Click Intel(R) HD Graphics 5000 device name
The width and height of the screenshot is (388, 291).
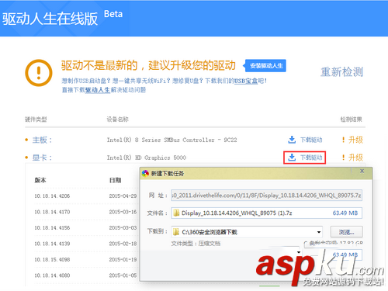tap(147, 158)
